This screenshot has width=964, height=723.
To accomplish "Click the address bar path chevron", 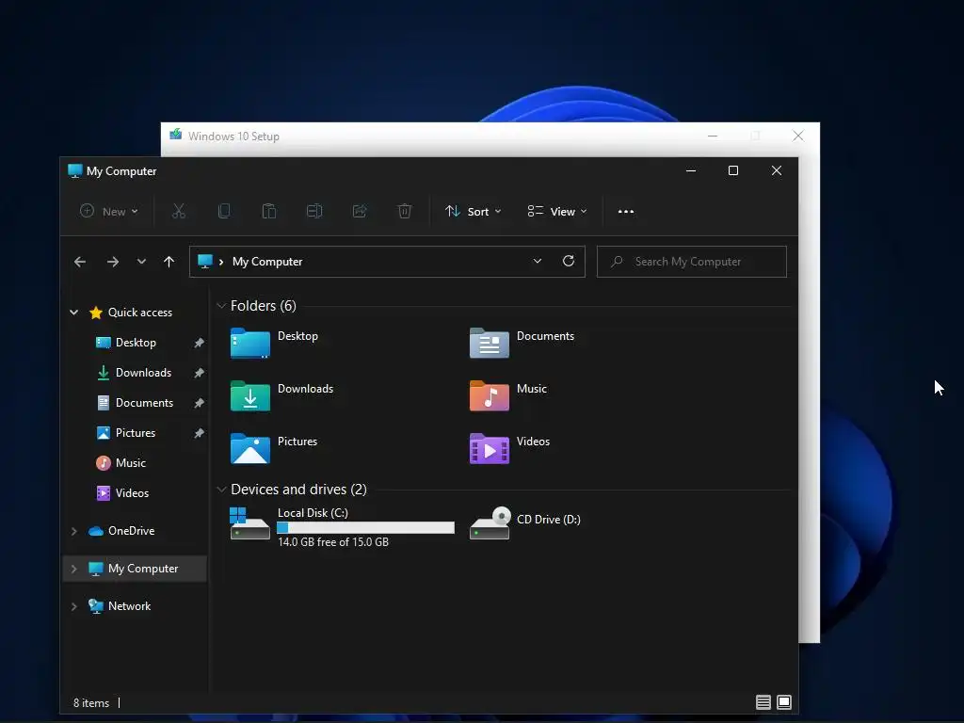I will coord(221,262).
